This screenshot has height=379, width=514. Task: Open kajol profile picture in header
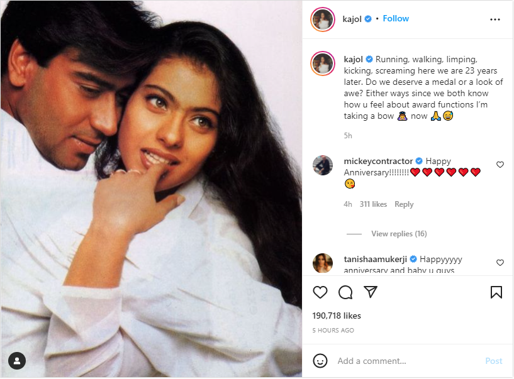(x=322, y=19)
